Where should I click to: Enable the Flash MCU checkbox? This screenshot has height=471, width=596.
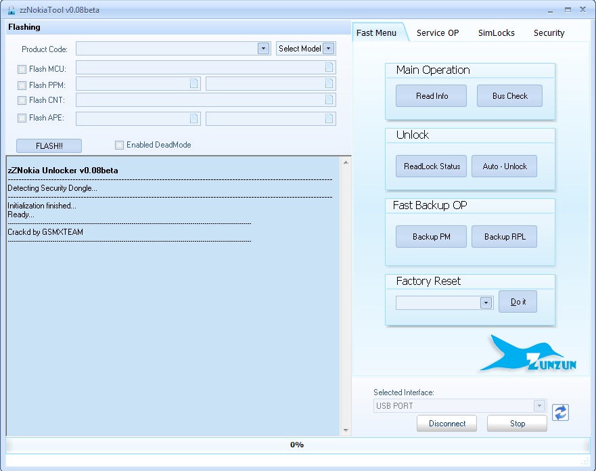tap(22, 69)
